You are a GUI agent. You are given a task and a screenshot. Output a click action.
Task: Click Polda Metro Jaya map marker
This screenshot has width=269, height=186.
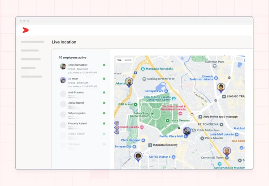(x=194, y=130)
